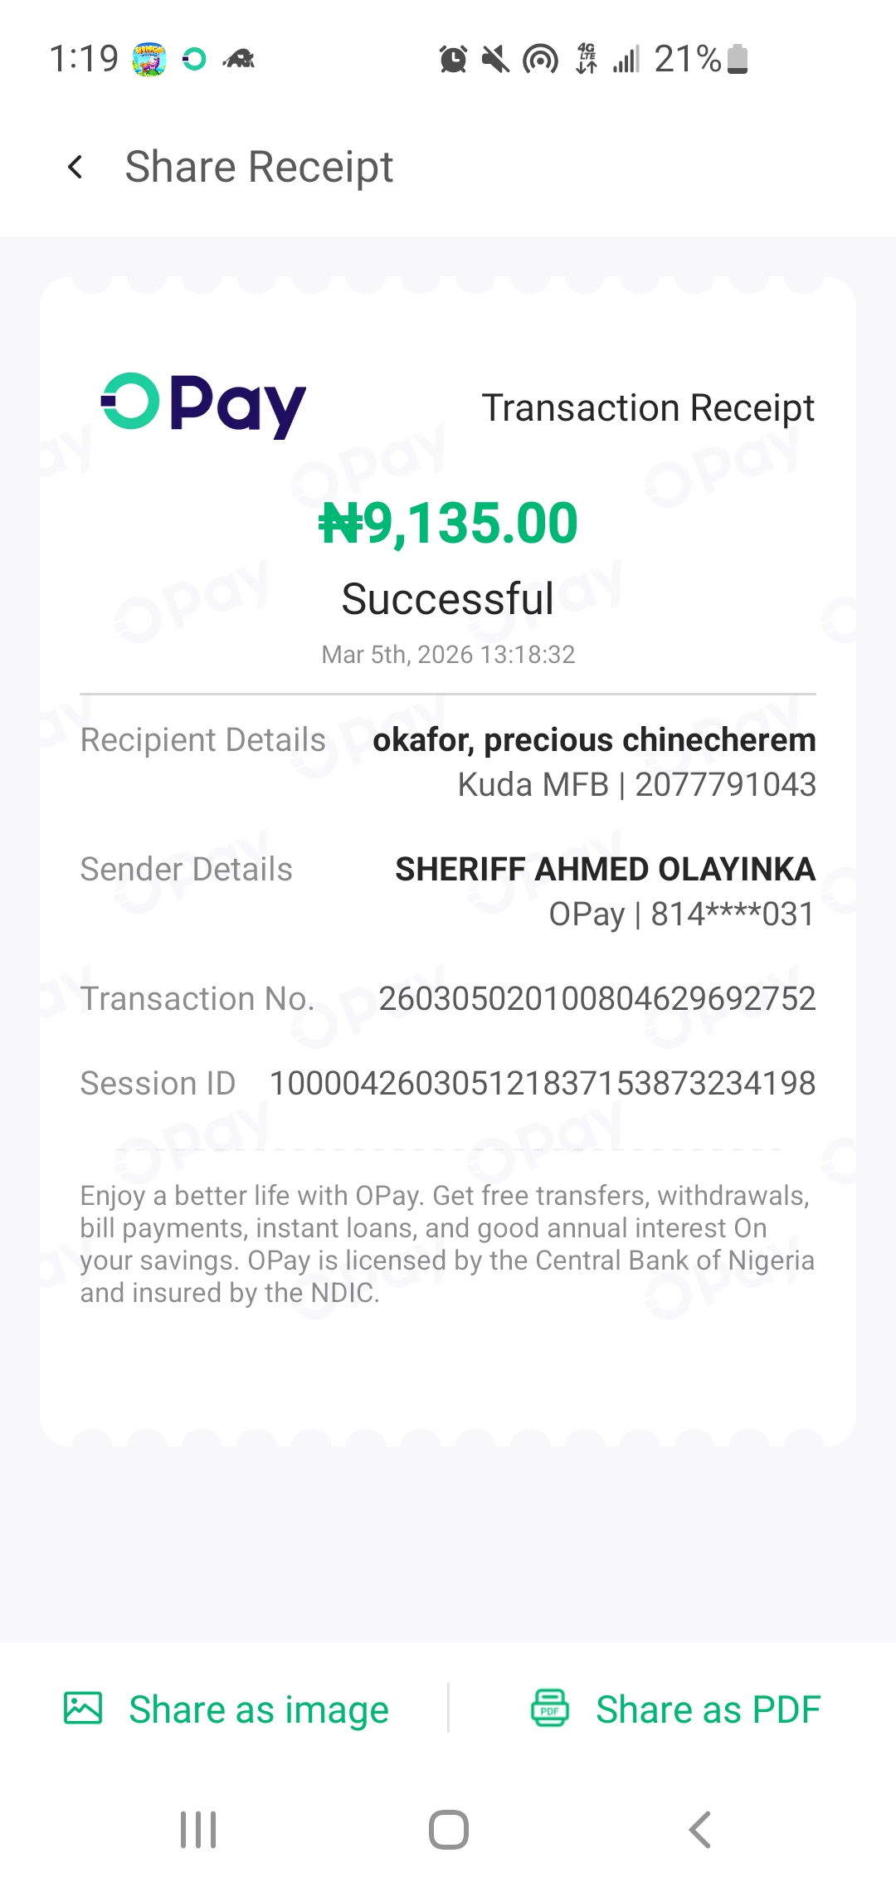Tap the Session ID number

(x=543, y=1084)
